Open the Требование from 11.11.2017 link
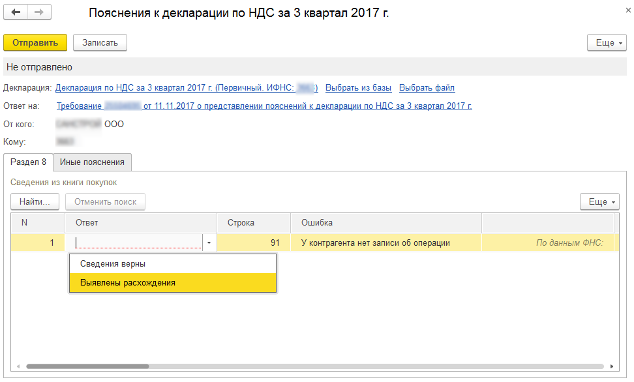 point(264,106)
